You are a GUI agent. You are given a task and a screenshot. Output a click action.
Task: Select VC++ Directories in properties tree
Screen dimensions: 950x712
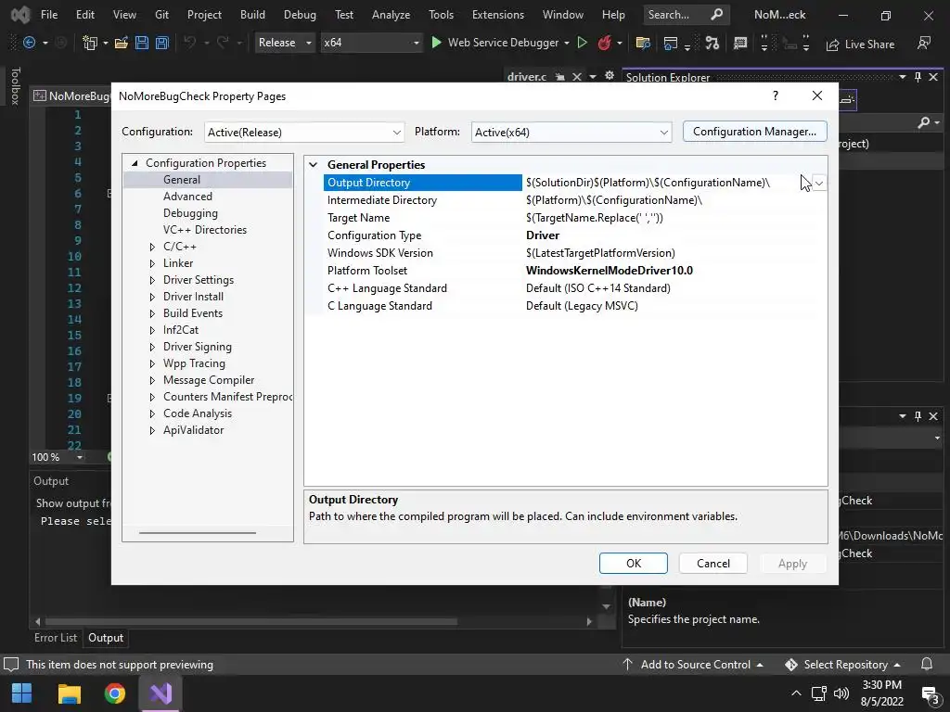tap(205, 230)
